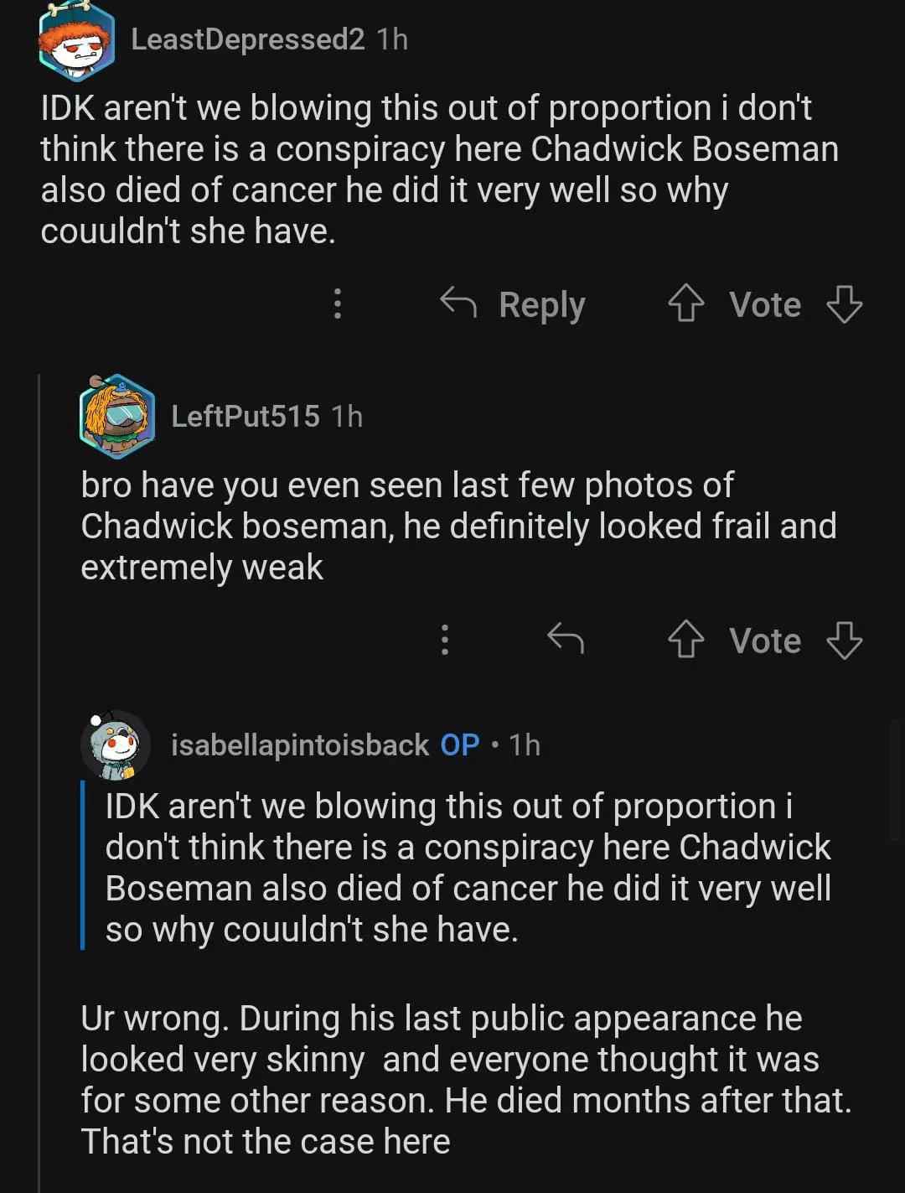Open isabellapintoisback's avatar profile
Image resolution: width=905 pixels, height=1193 pixels.
(x=116, y=744)
